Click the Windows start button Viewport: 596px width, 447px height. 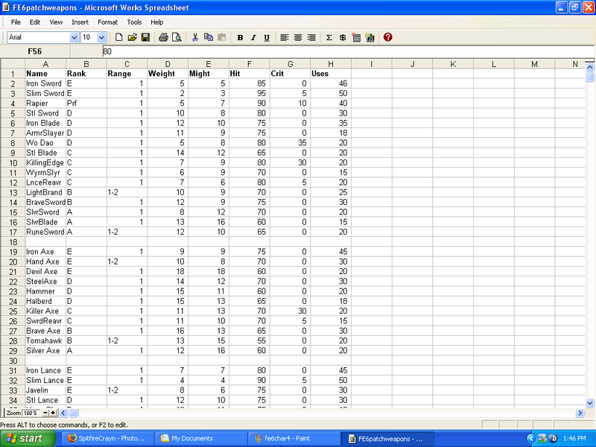(x=25, y=438)
